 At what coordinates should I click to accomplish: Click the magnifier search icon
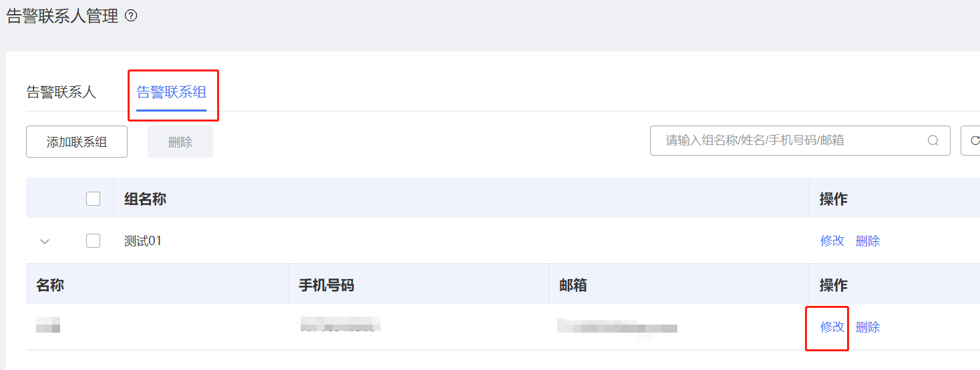click(x=933, y=140)
